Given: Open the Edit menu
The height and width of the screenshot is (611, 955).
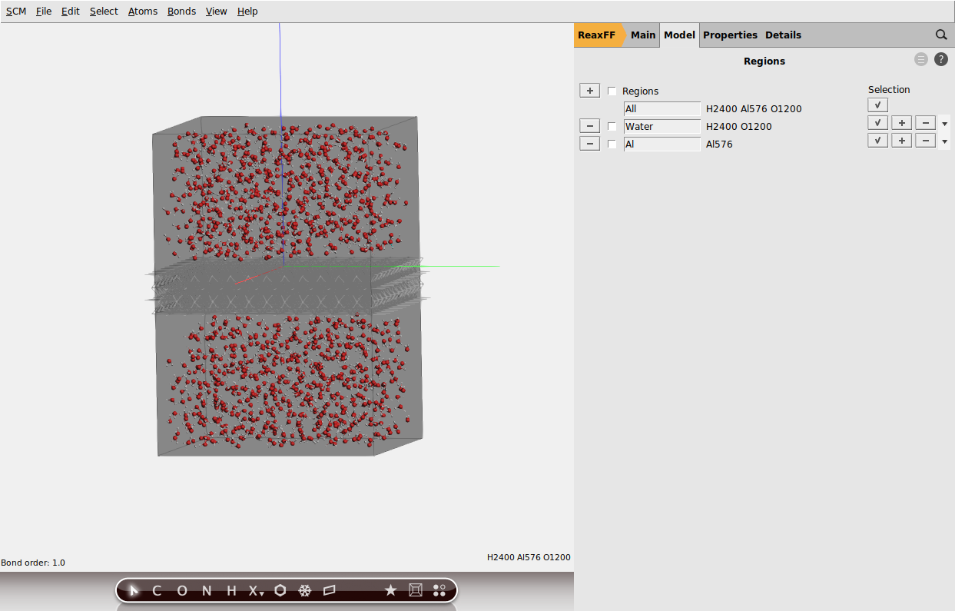Looking at the screenshot, I should coord(71,12).
